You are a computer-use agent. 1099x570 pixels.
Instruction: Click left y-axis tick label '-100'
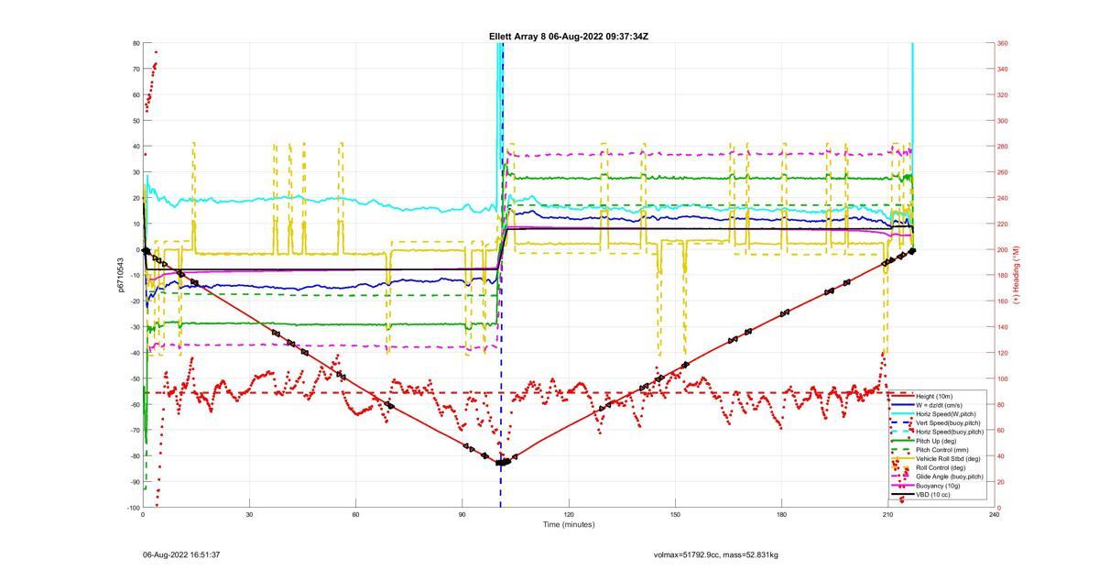[132, 508]
